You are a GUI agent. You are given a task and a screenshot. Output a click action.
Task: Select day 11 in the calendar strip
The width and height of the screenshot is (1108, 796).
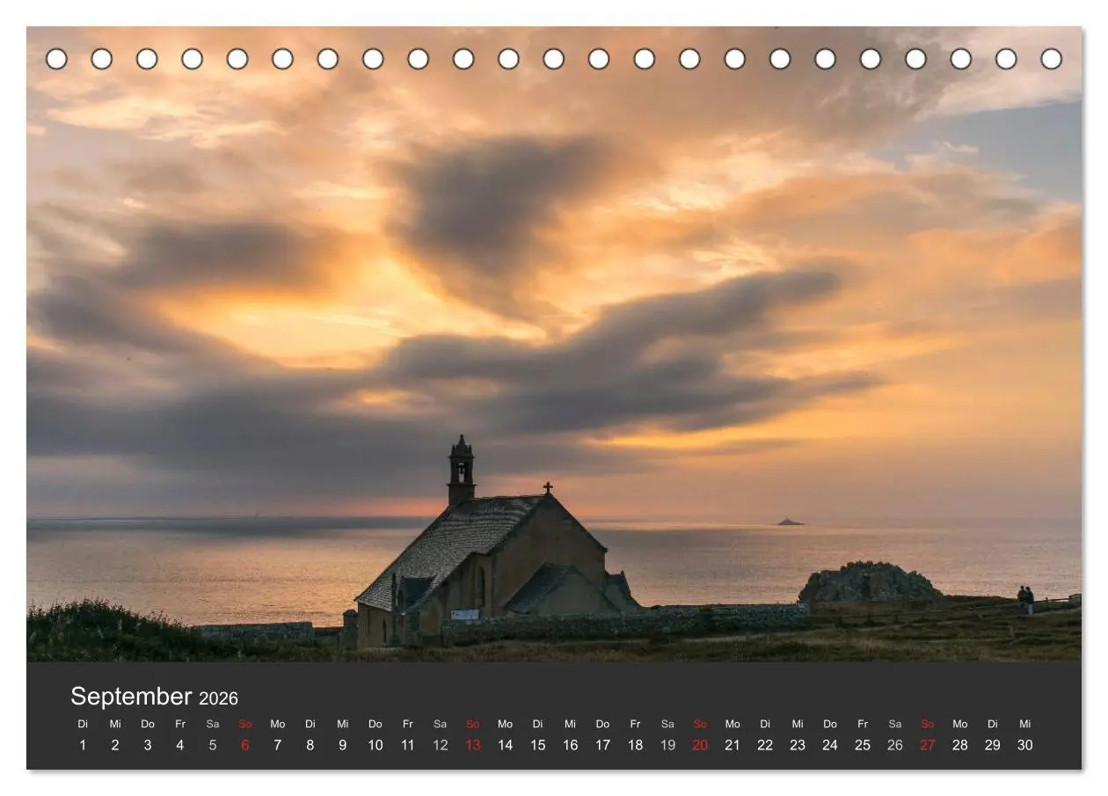[408, 745]
